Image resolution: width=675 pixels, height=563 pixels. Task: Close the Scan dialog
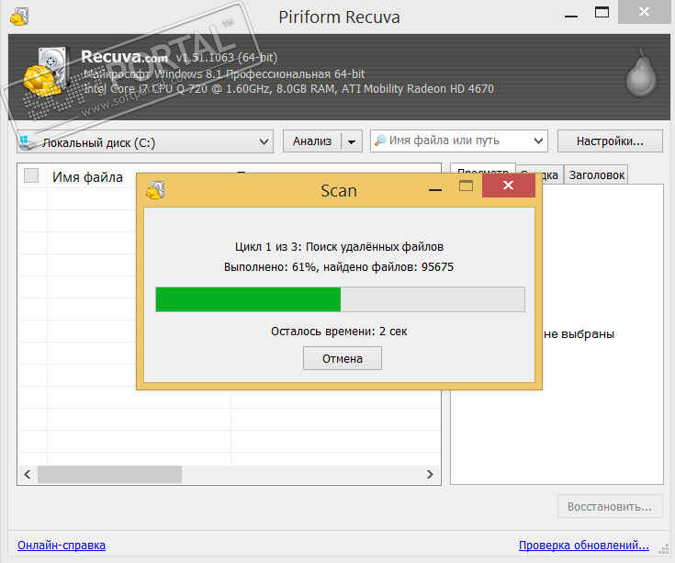pos(509,186)
